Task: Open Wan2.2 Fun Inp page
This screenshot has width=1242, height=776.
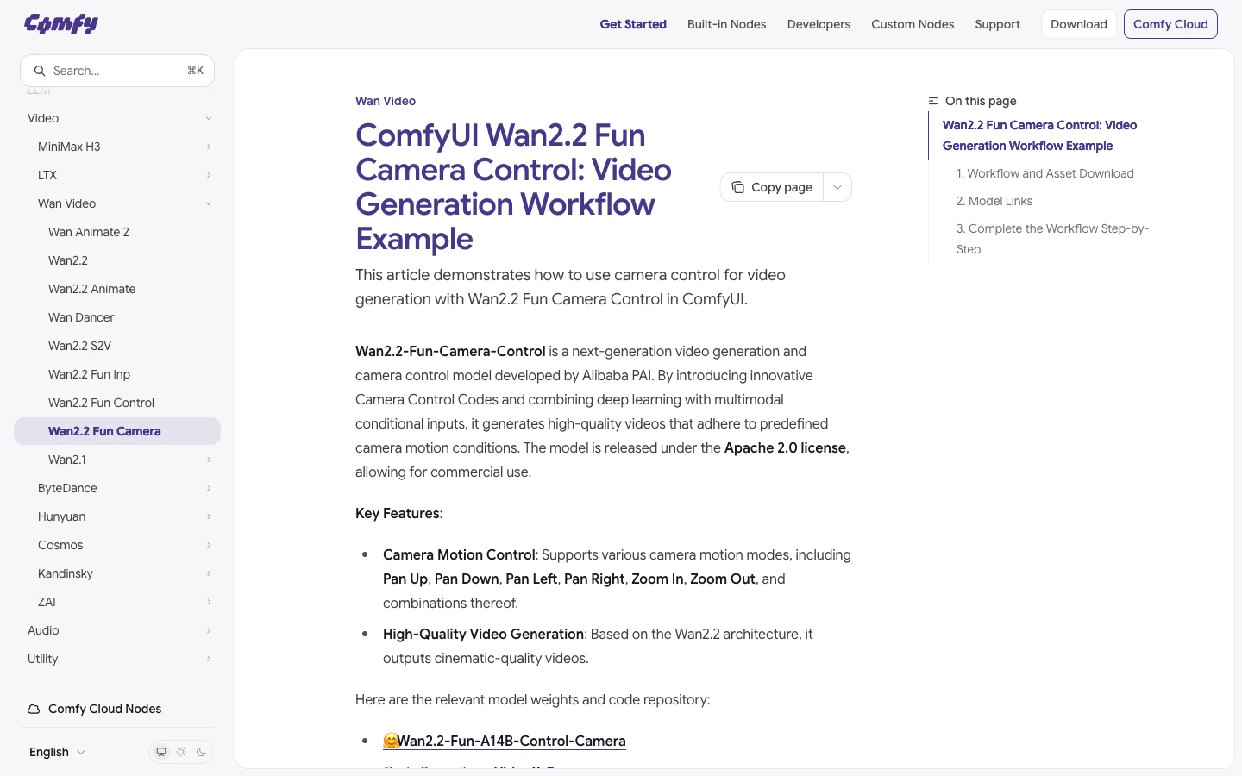Action: 117,374
